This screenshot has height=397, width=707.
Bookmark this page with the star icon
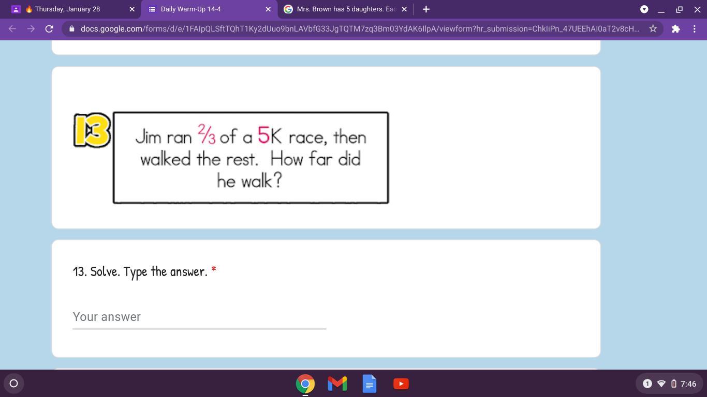653,29
